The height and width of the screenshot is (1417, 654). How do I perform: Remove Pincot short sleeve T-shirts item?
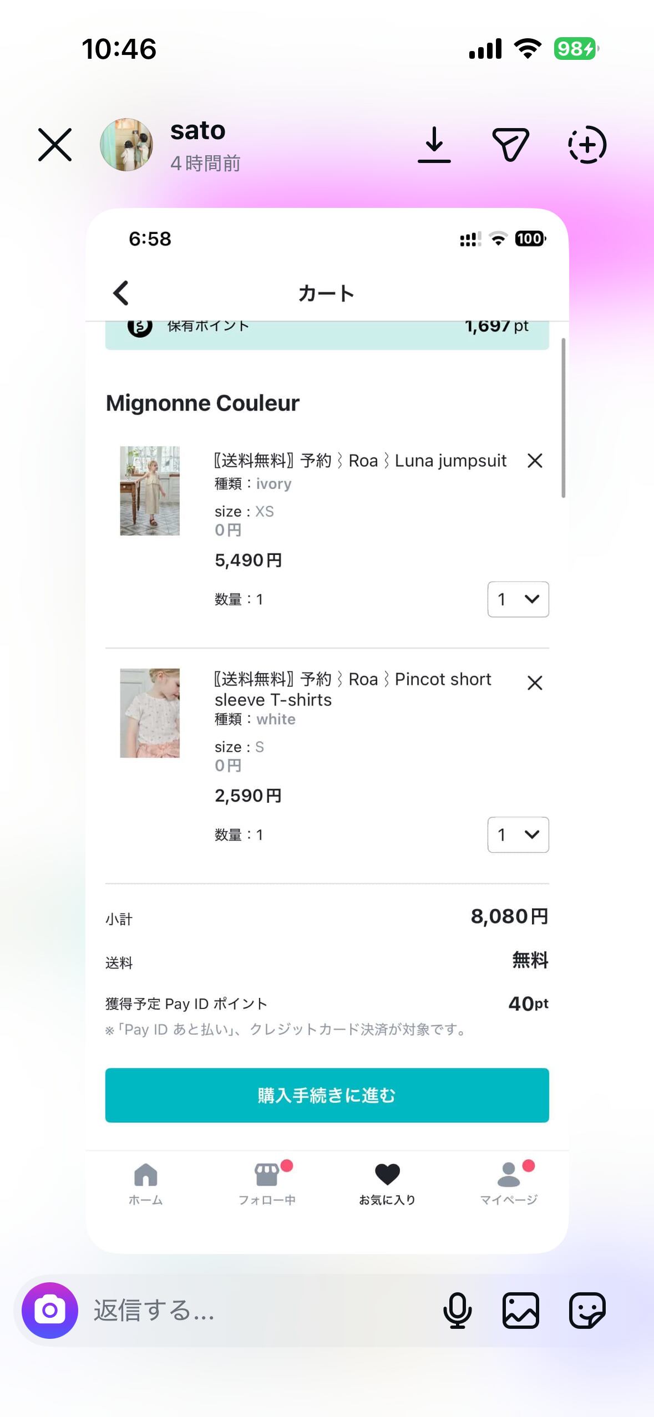click(x=535, y=683)
